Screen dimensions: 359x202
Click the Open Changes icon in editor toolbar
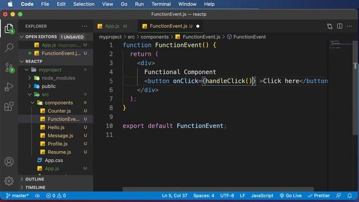click(330, 26)
